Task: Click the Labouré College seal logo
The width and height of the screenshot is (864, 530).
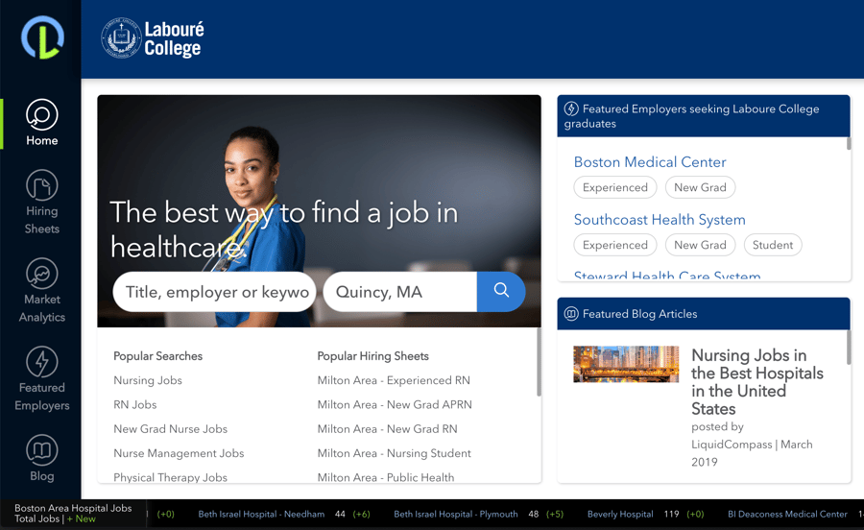Action: pos(121,38)
